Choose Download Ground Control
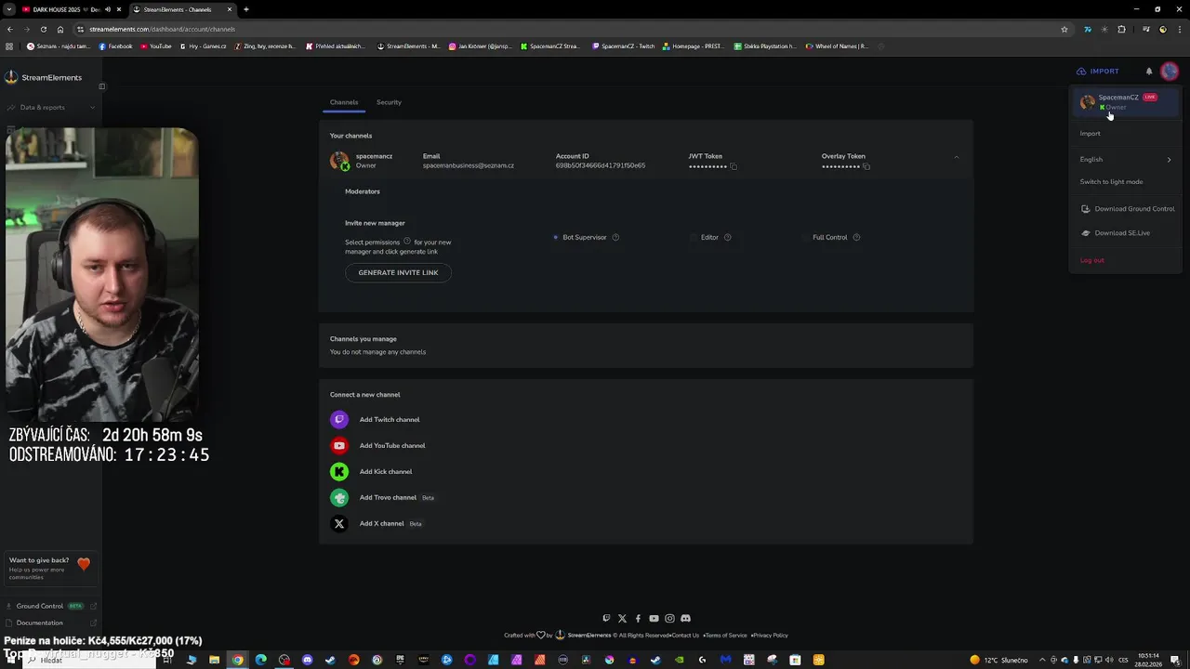Viewport: 1190px width, 669px height. click(1127, 208)
